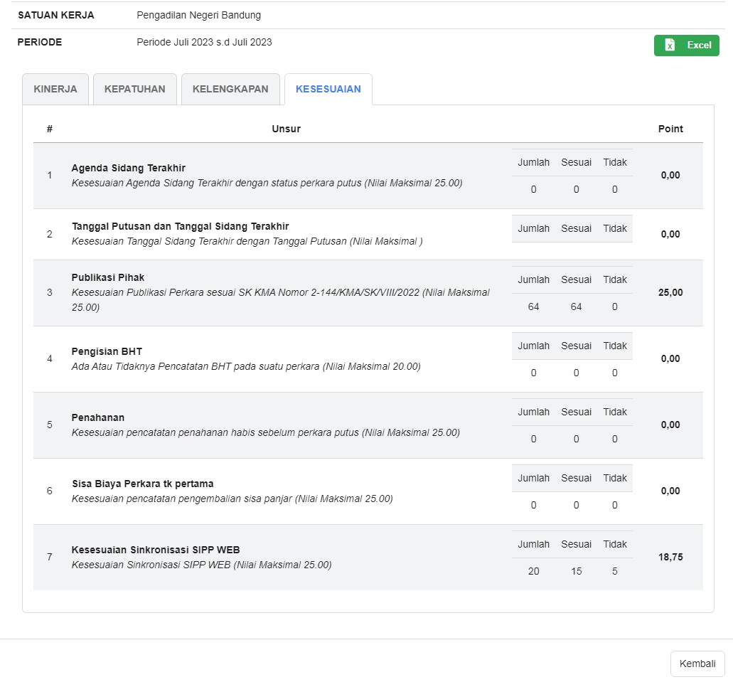
Task: Export the report with the Excel button
Action: tap(687, 46)
